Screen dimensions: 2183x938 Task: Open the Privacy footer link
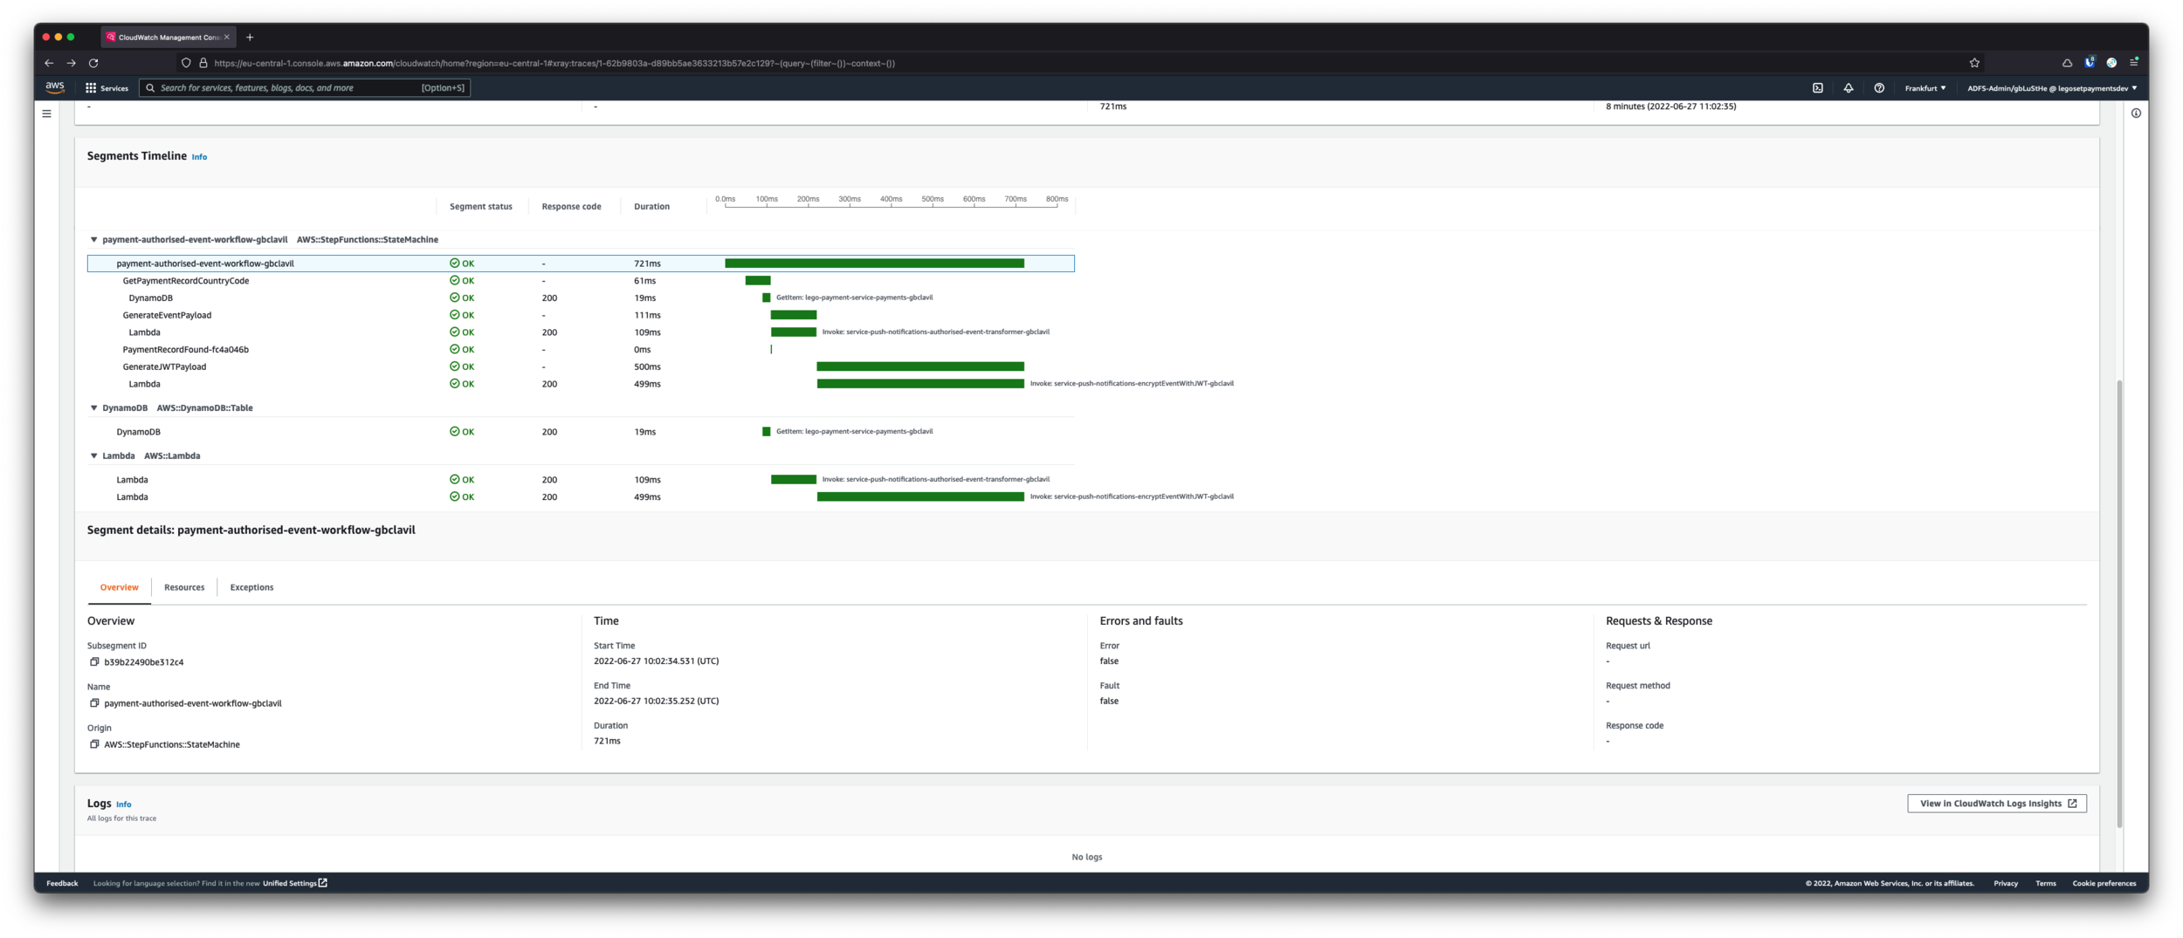click(2005, 883)
